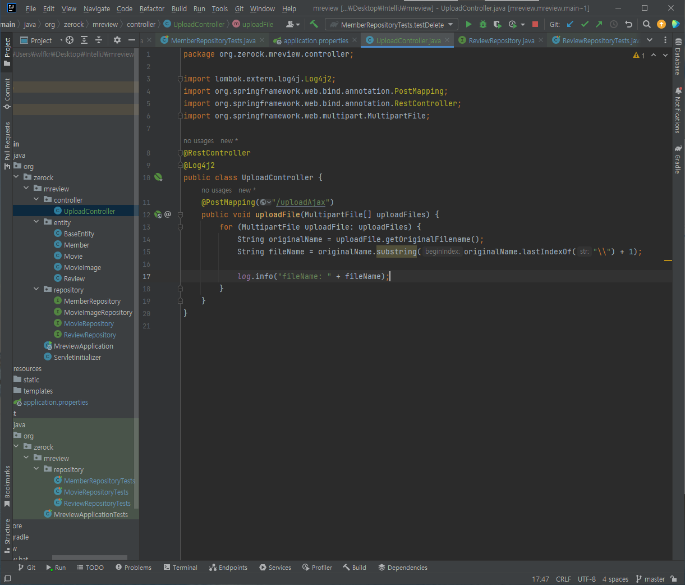This screenshot has height=585, width=685.
Task: Open the run configuration dropdown
Action: point(392,24)
